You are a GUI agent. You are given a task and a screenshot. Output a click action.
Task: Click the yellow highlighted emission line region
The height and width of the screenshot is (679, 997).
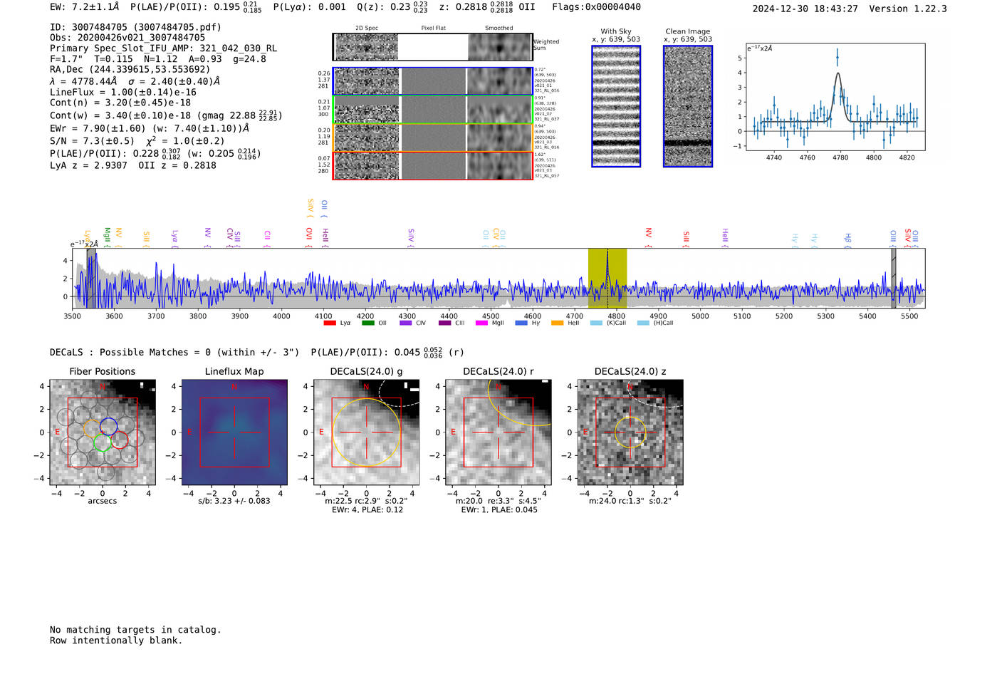point(607,279)
